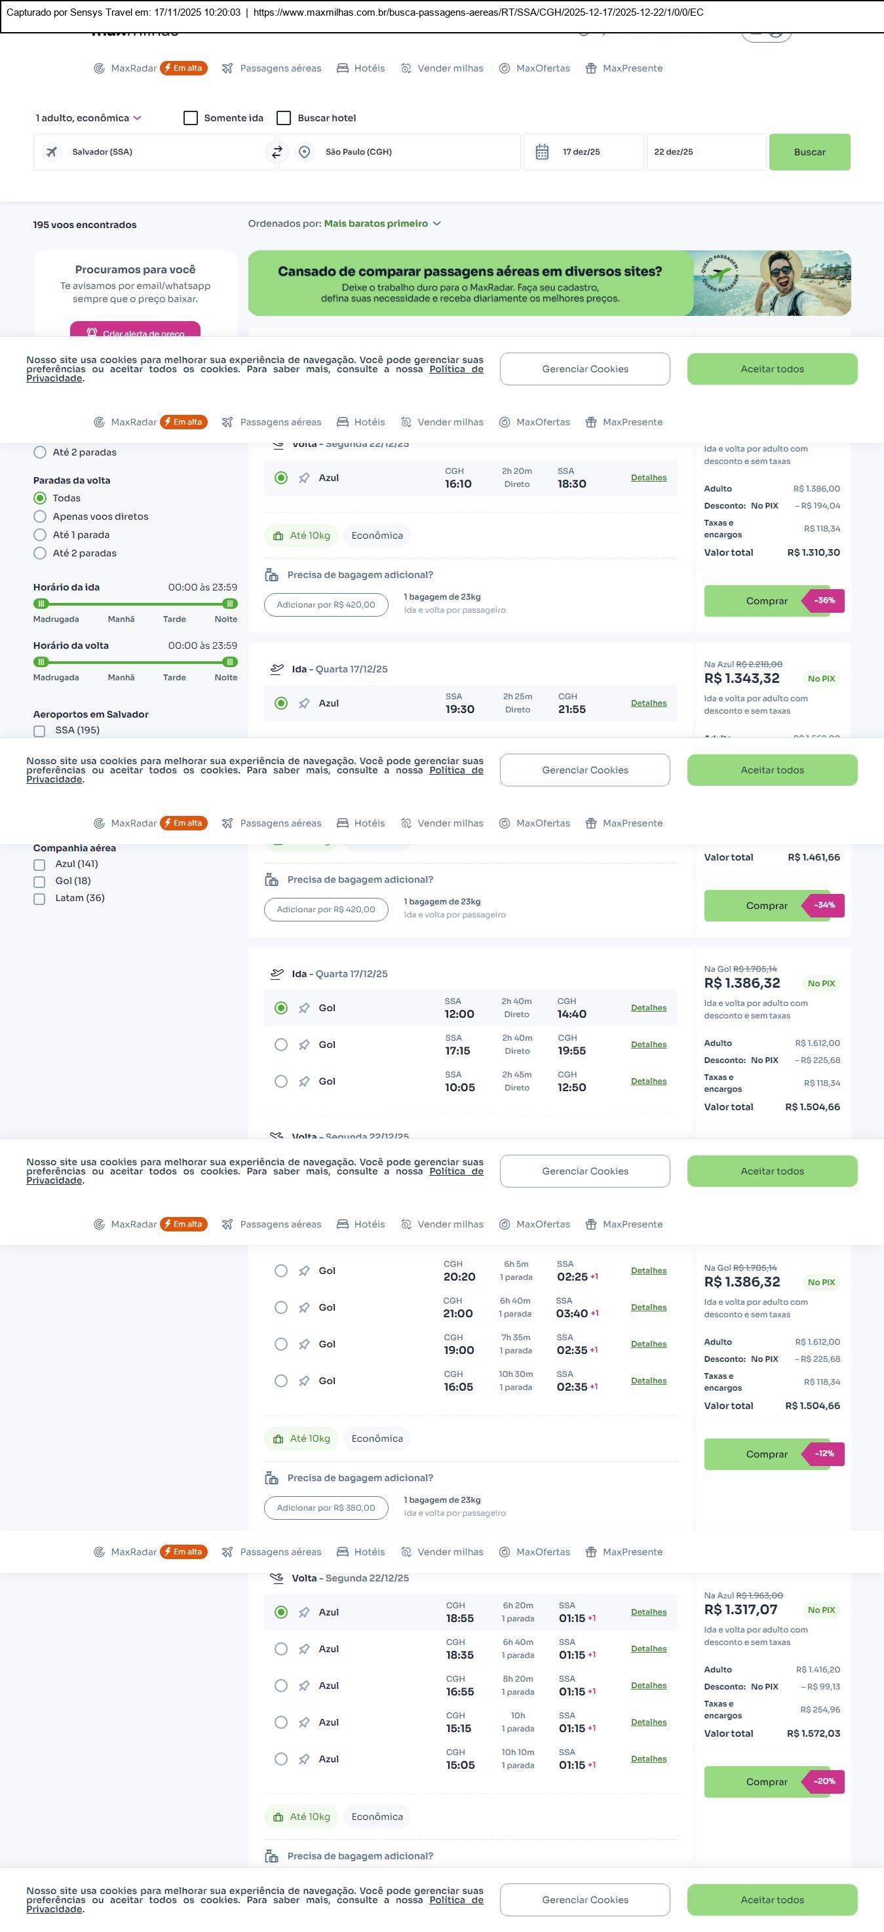Image resolution: width=884 pixels, height=1932 pixels.
Task: Pin the Gol 20:20 return flight
Action: coord(305,1271)
